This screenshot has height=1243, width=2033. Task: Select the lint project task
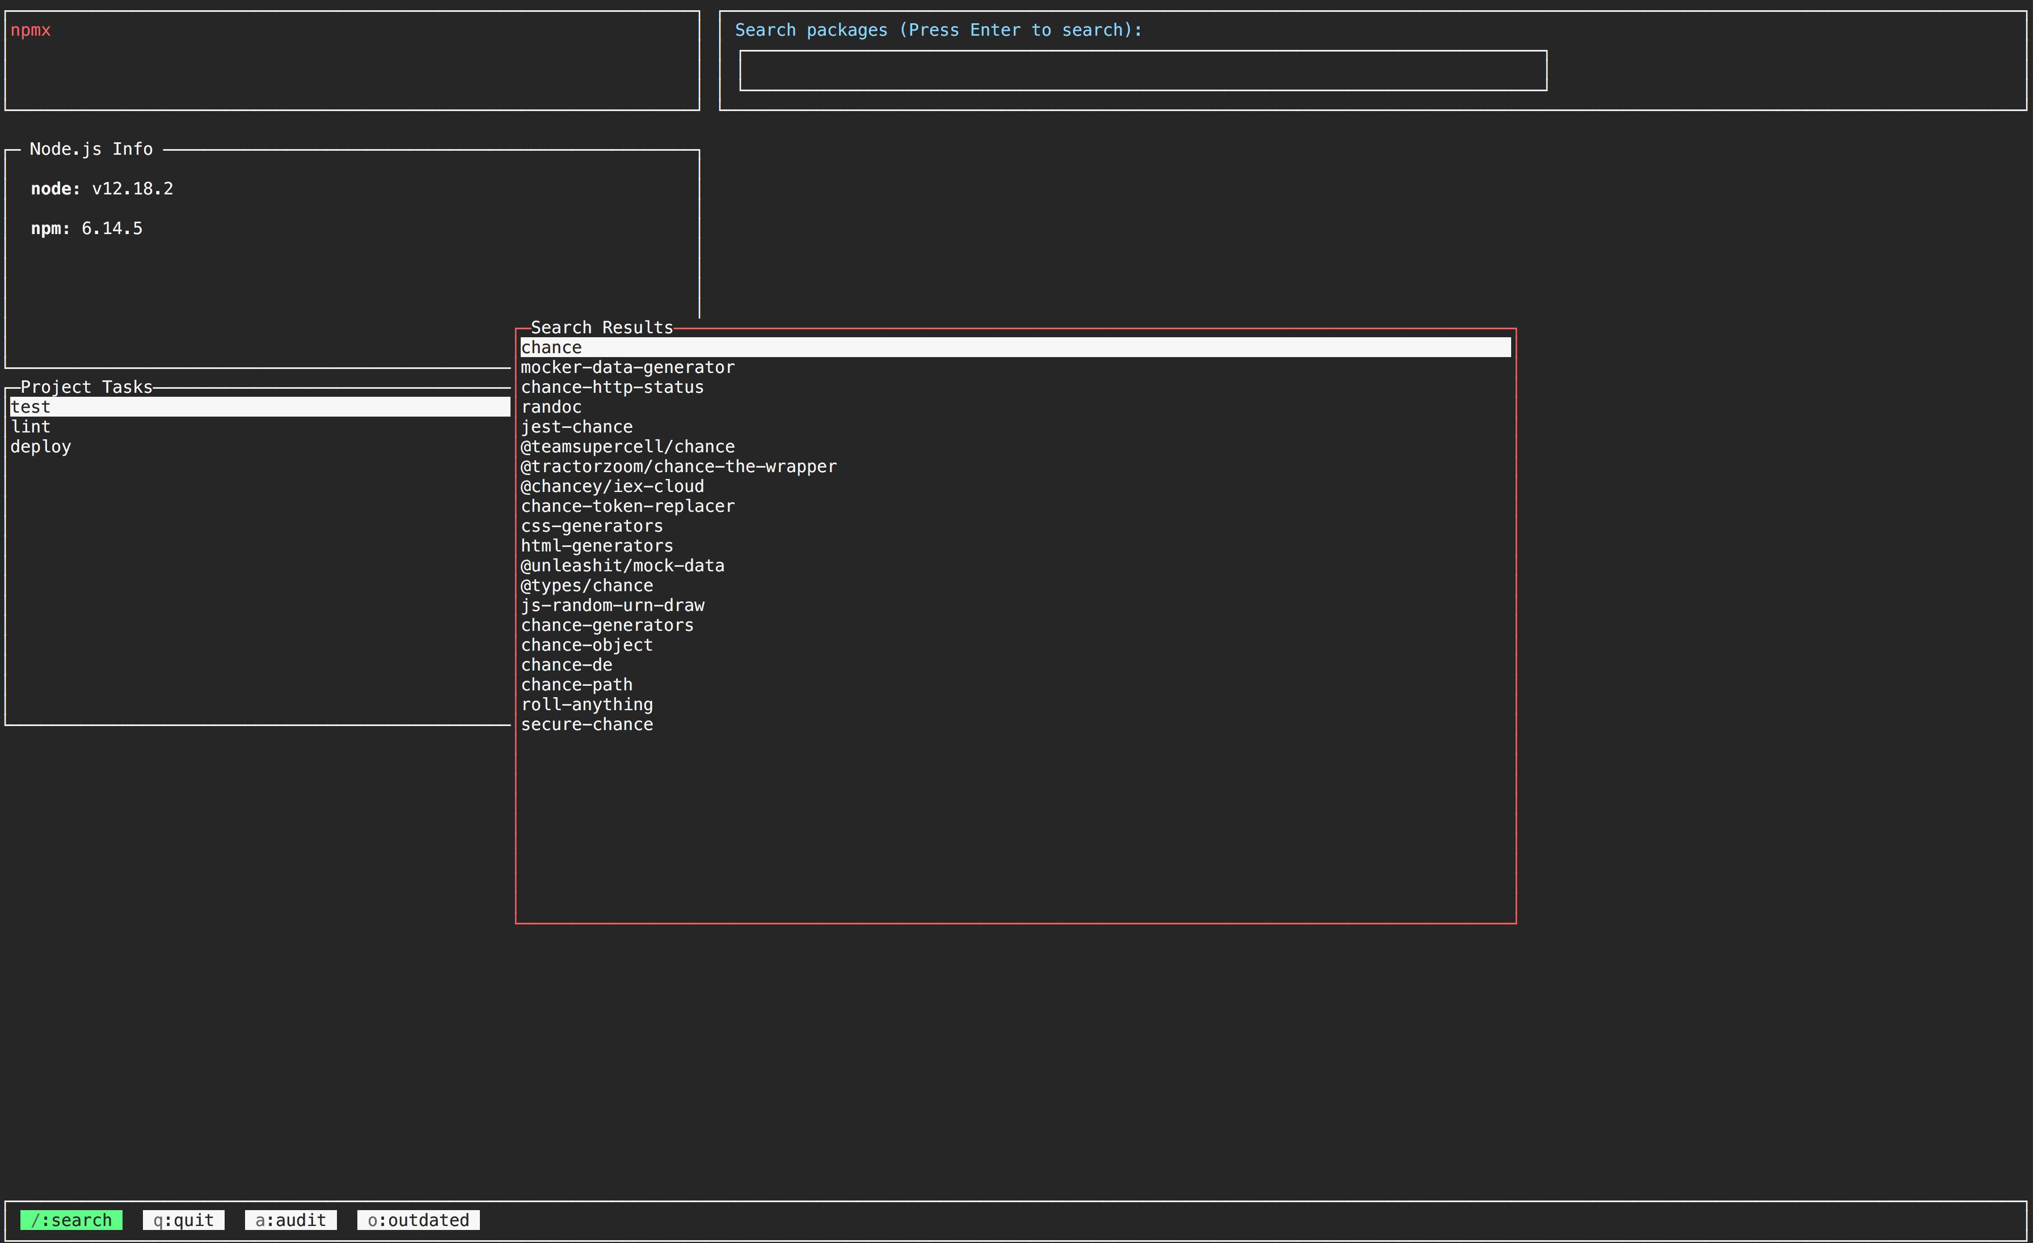click(31, 427)
